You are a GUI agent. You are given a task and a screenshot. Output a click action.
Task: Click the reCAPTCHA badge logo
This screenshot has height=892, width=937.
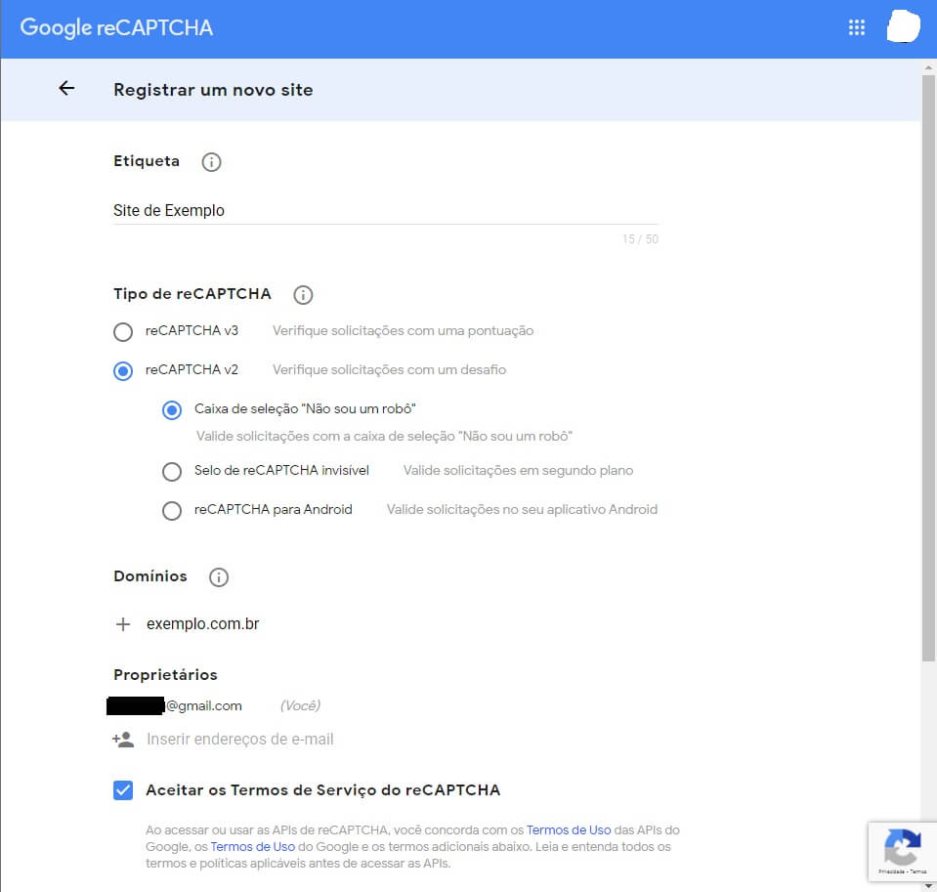click(x=902, y=847)
